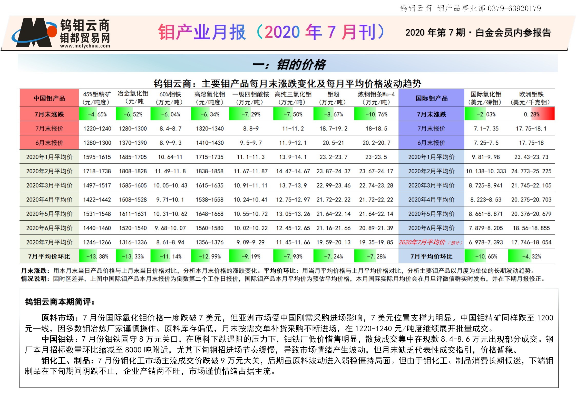Viewport: 576px width, 407px height.
Task: Select the 白金会员内参报告 issue label
Action: [513, 33]
